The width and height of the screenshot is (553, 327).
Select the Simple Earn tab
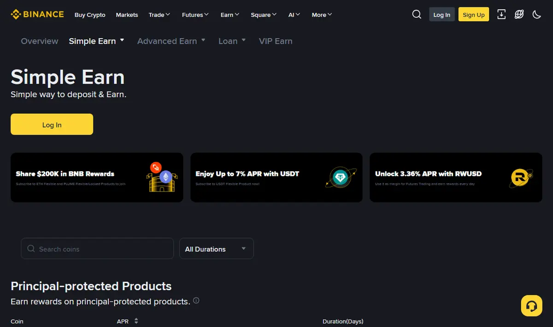[92, 41]
